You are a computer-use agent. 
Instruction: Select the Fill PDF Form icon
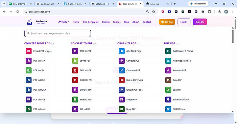168,109
